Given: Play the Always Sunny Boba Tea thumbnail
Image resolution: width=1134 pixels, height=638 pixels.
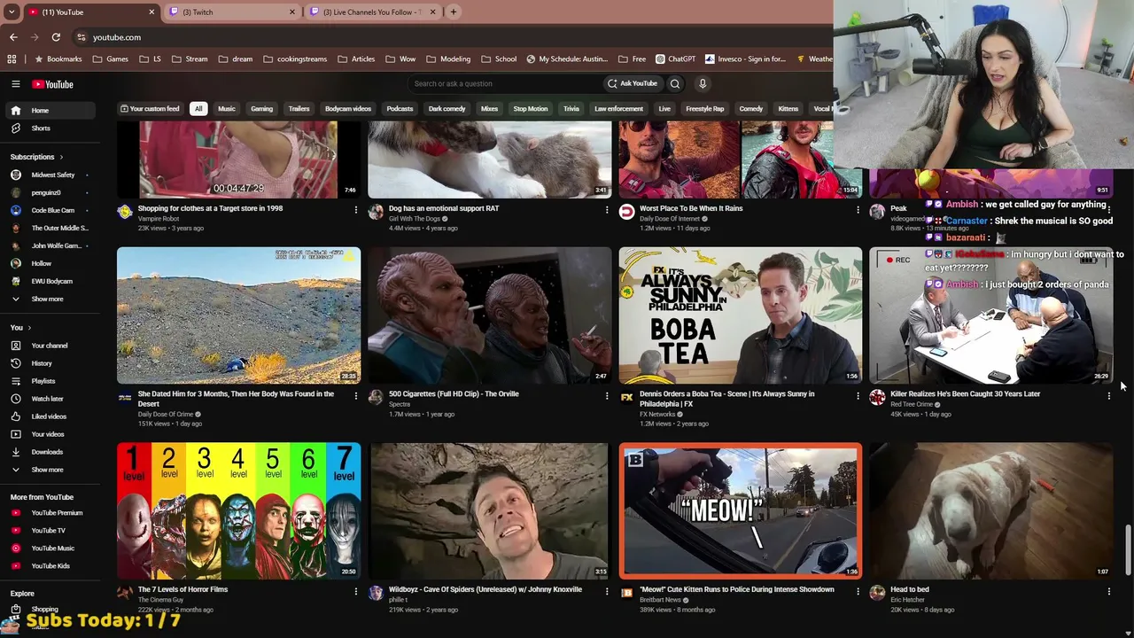Looking at the screenshot, I should coord(740,315).
